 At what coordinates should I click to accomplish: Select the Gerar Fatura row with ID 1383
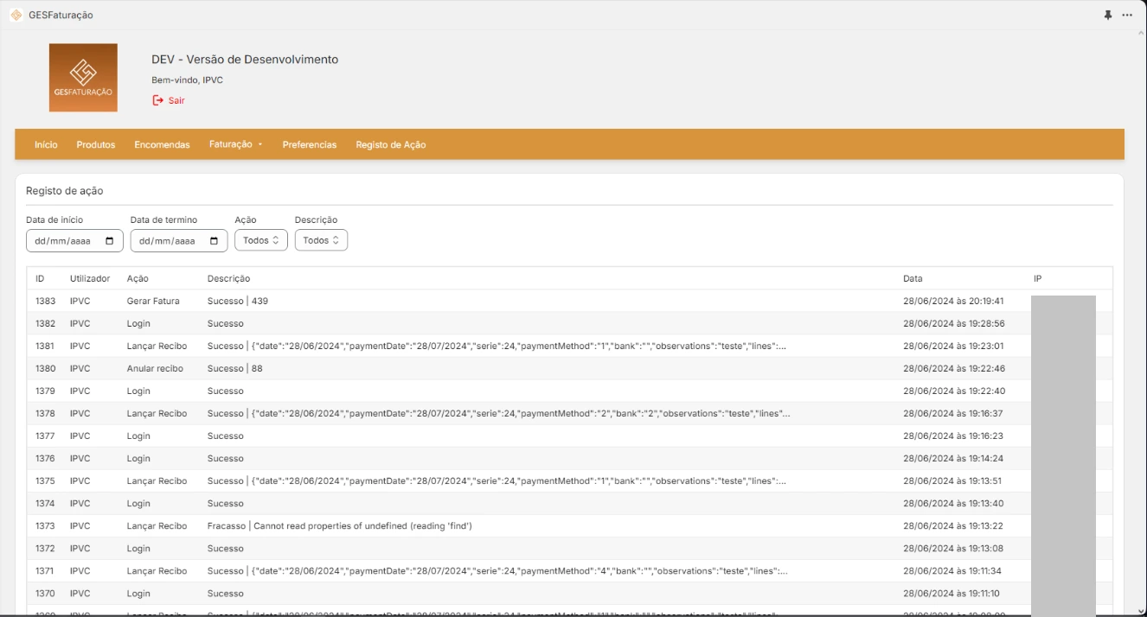pos(346,302)
